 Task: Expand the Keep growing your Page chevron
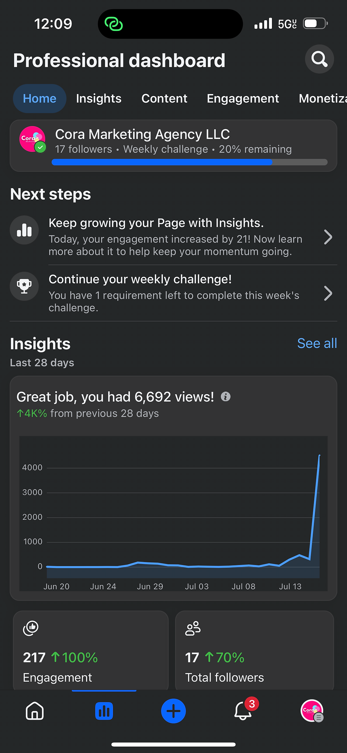pyautogui.click(x=328, y=237)
